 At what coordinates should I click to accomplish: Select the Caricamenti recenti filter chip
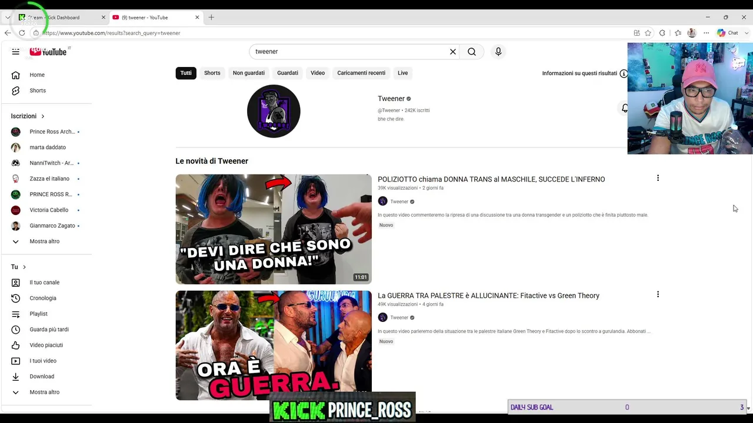361,73
